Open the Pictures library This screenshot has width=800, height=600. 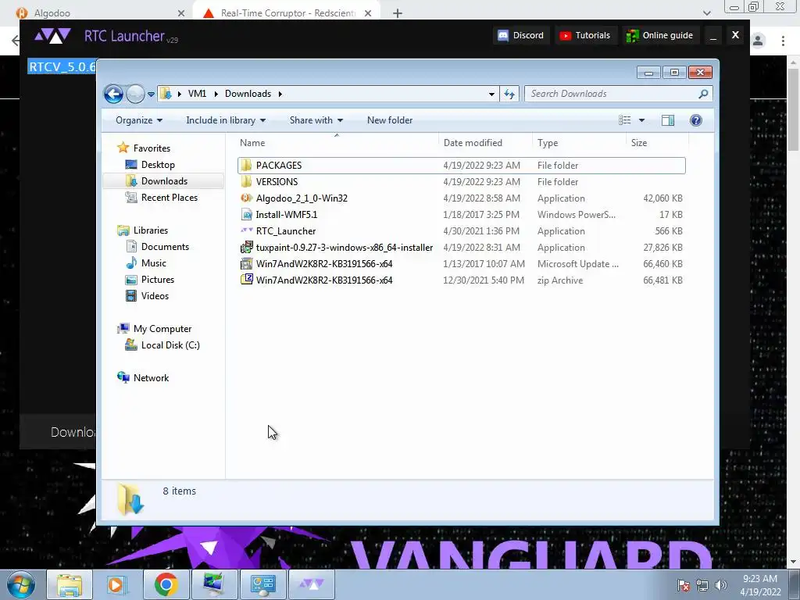coord(150,279)
